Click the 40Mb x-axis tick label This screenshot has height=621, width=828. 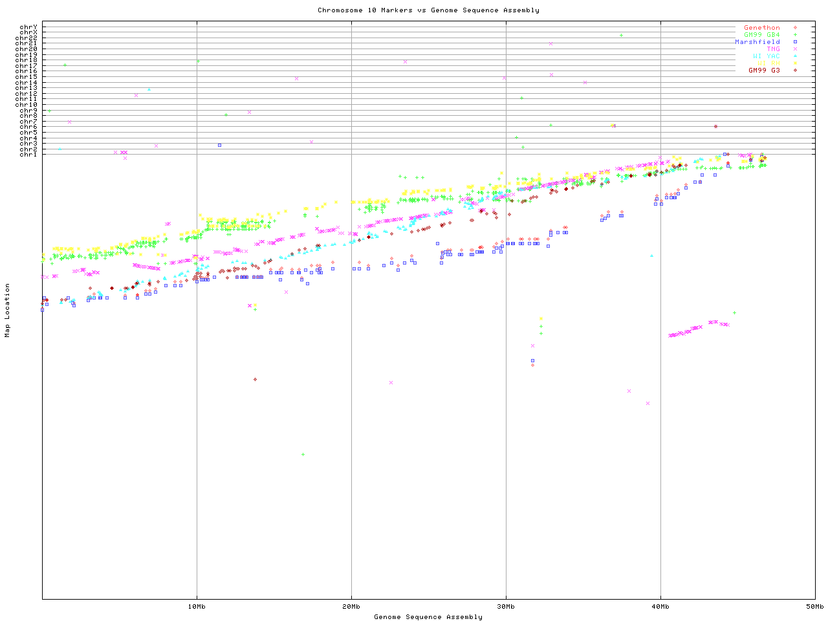click(x=660, y=607)
